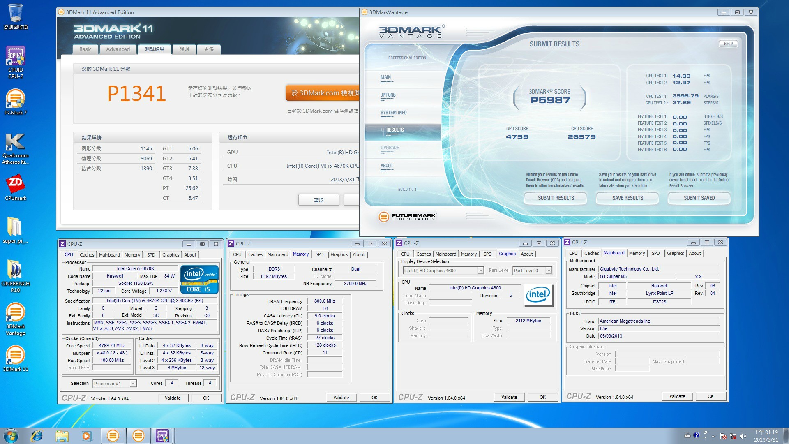Click the HELP button in Vantage
The height and width of the screenshot is (444, 789).
coord(728,44)
